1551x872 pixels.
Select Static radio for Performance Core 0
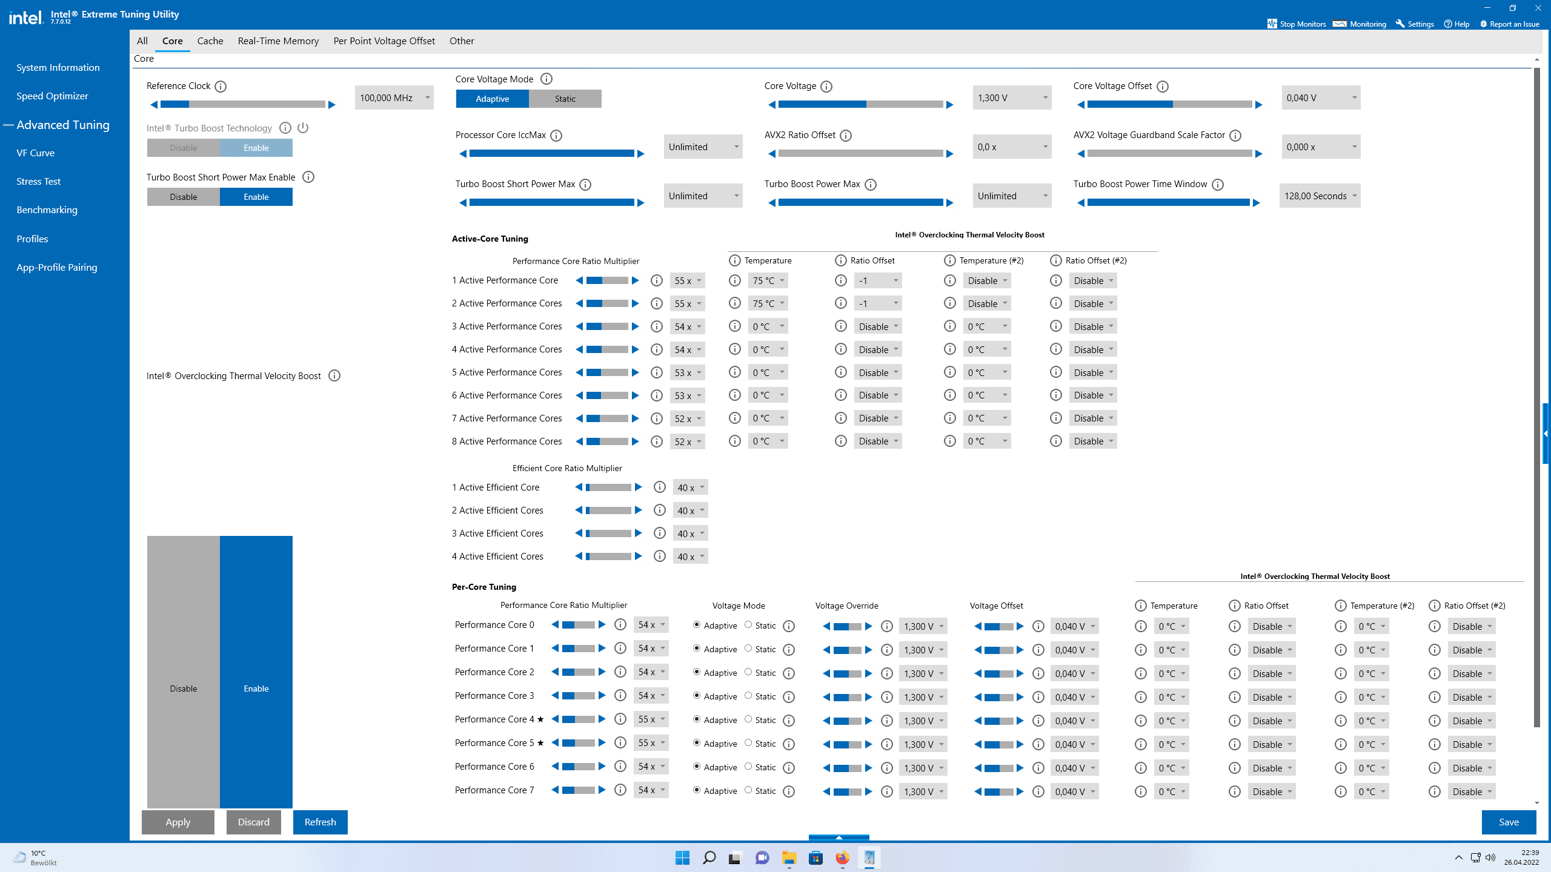(x=748, y=625)
